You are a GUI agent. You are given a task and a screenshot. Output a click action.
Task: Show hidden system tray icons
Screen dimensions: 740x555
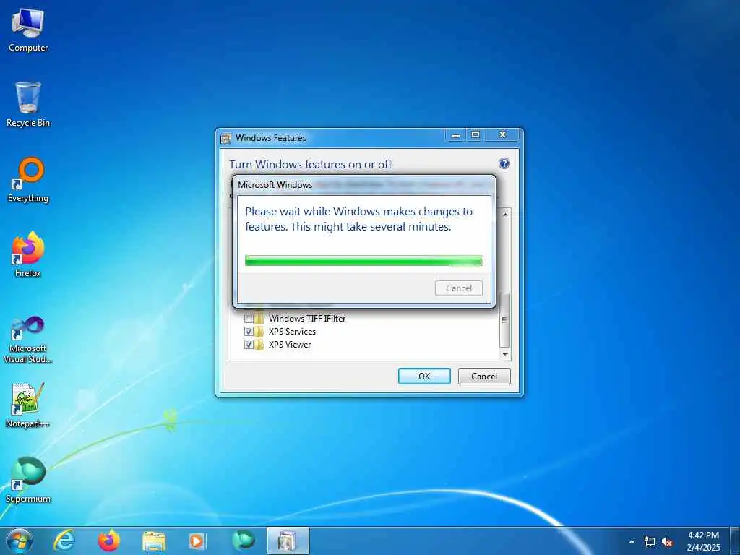click(x=632, y=541)
